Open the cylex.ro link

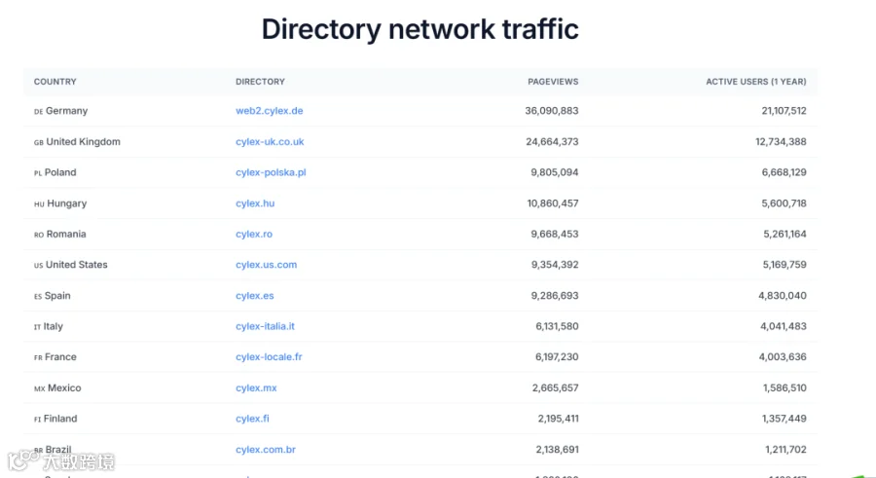pyautogui.click(x=254, y=234)
